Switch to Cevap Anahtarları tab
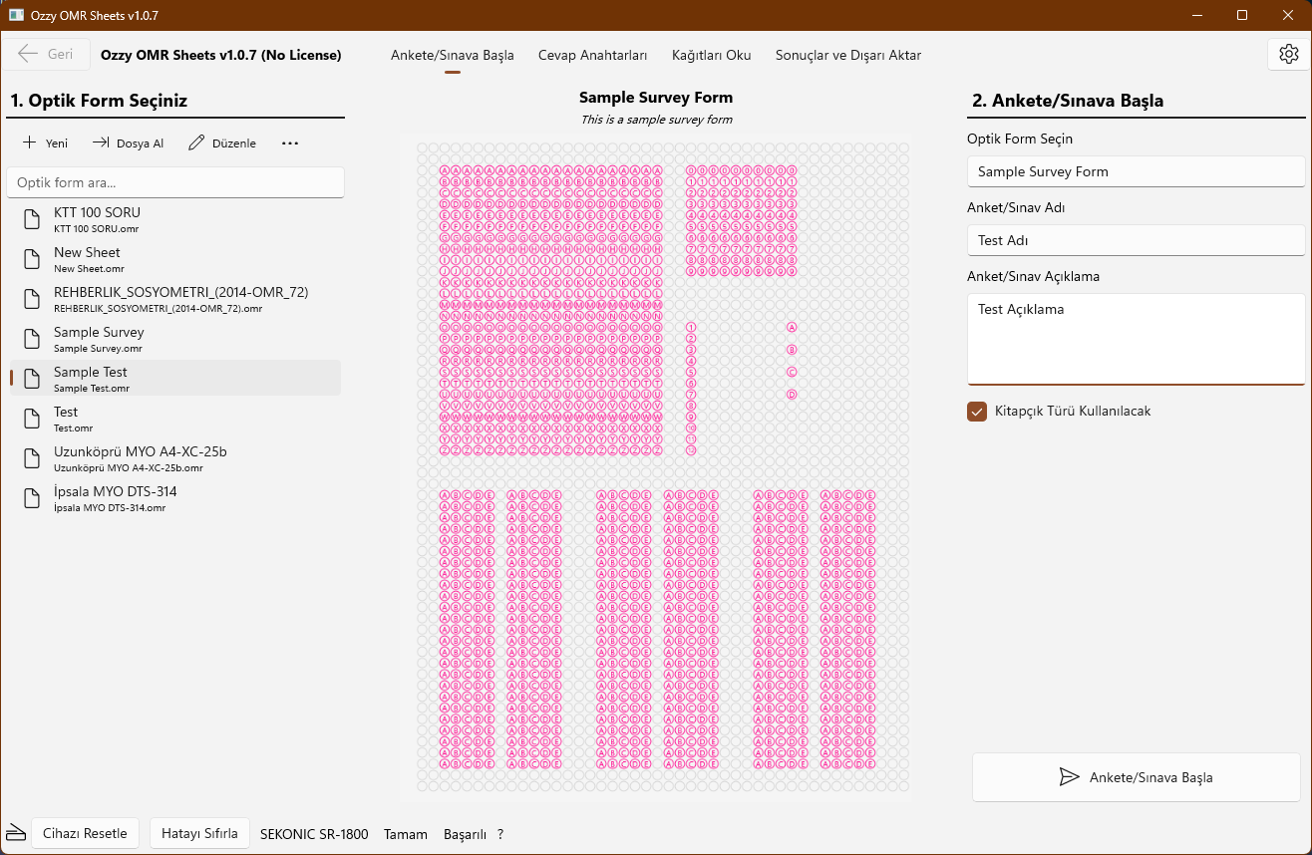1312x855 pixels. (592, 55)
